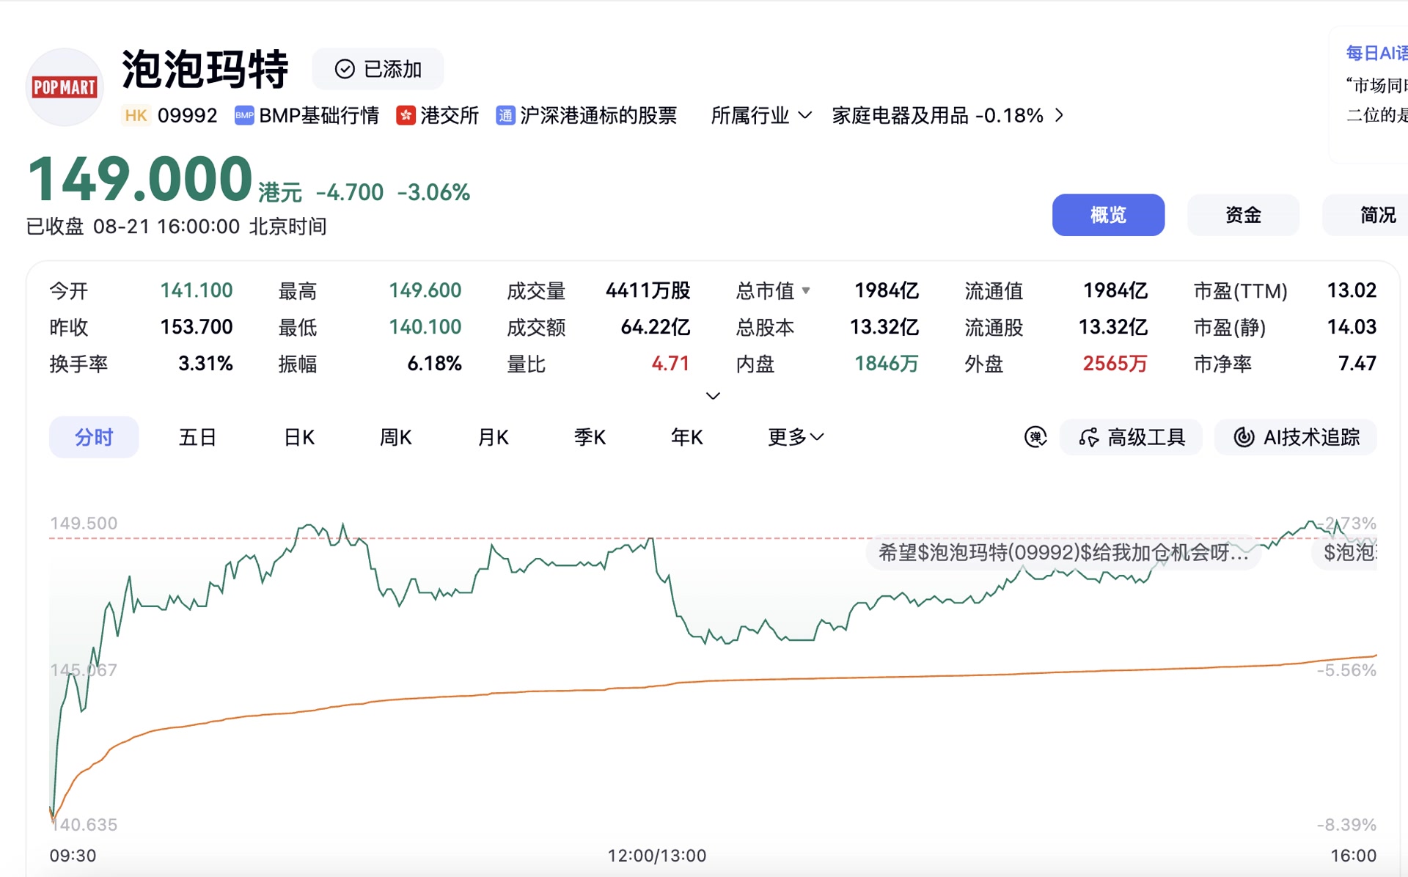Click the POP MART company logo

point(65,87)
